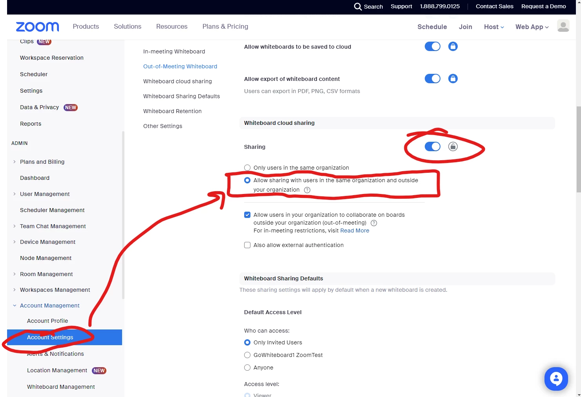Jump to Out-of-Meeting Whiteboard section
Image resolution: width=581 pixels, height=397 pixels.
[x=180, y=66]
